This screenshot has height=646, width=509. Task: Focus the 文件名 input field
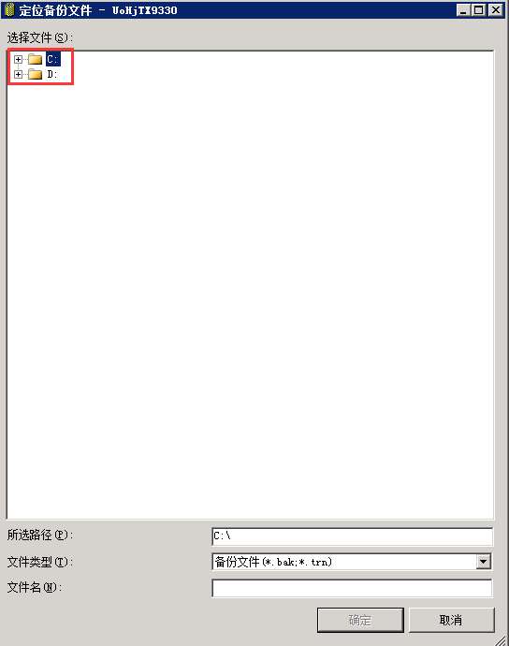point(352,588)
